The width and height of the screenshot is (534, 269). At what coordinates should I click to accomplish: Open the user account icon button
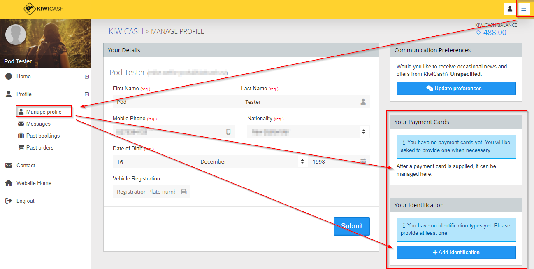pos(510,9)
